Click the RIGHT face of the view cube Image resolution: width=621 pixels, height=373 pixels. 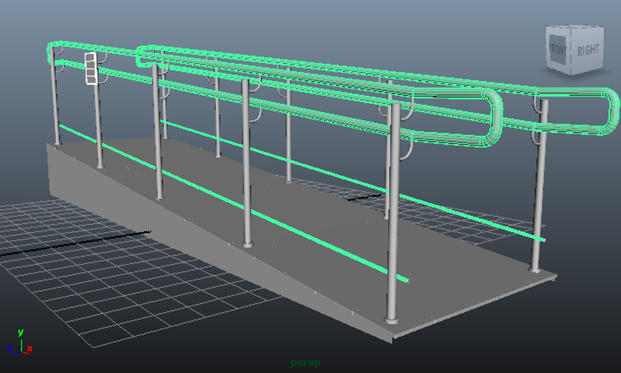point(587,51)
